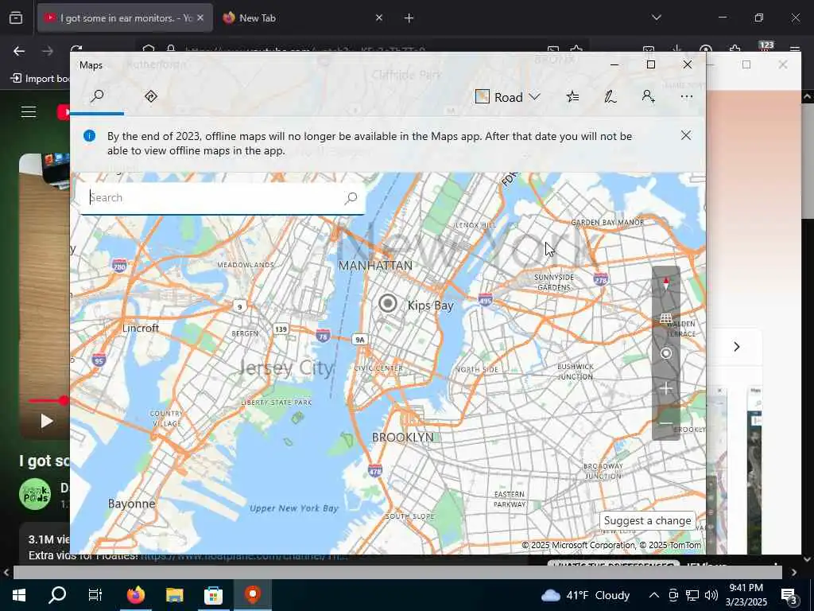Close the YouTube ear monitors tab
814x611 pixels.
[200, 18]
